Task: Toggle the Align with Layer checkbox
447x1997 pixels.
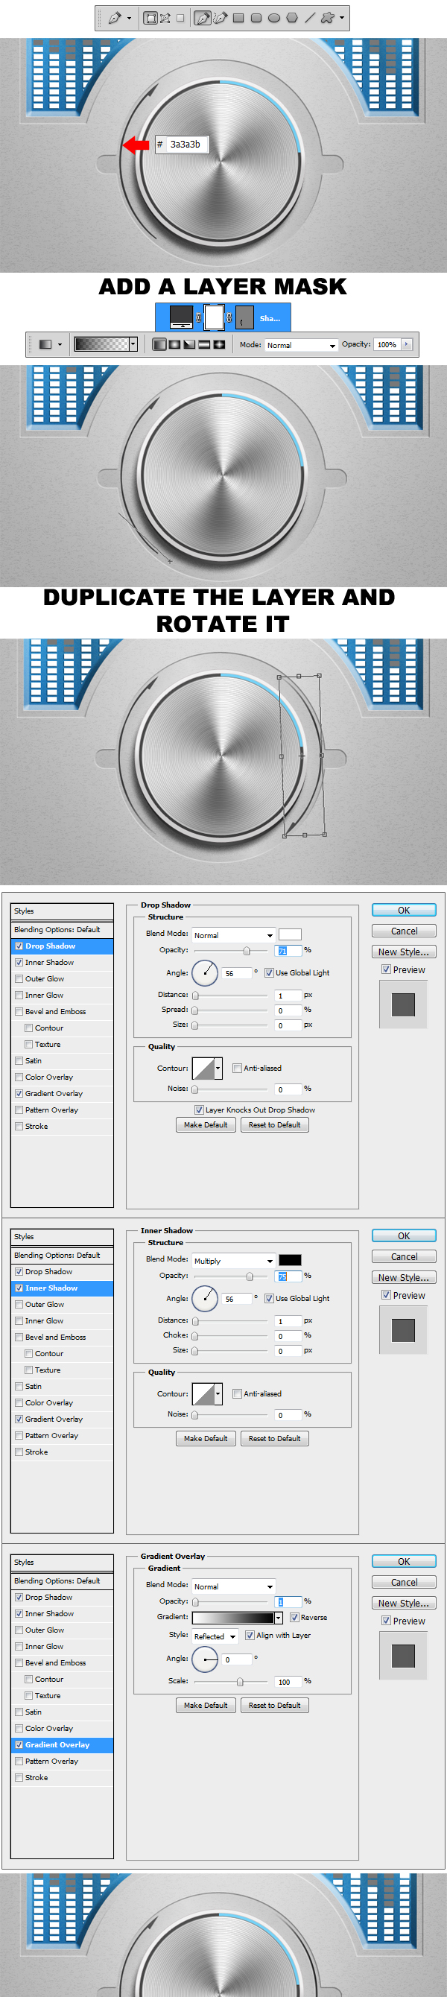Action: pos(250,1635)
